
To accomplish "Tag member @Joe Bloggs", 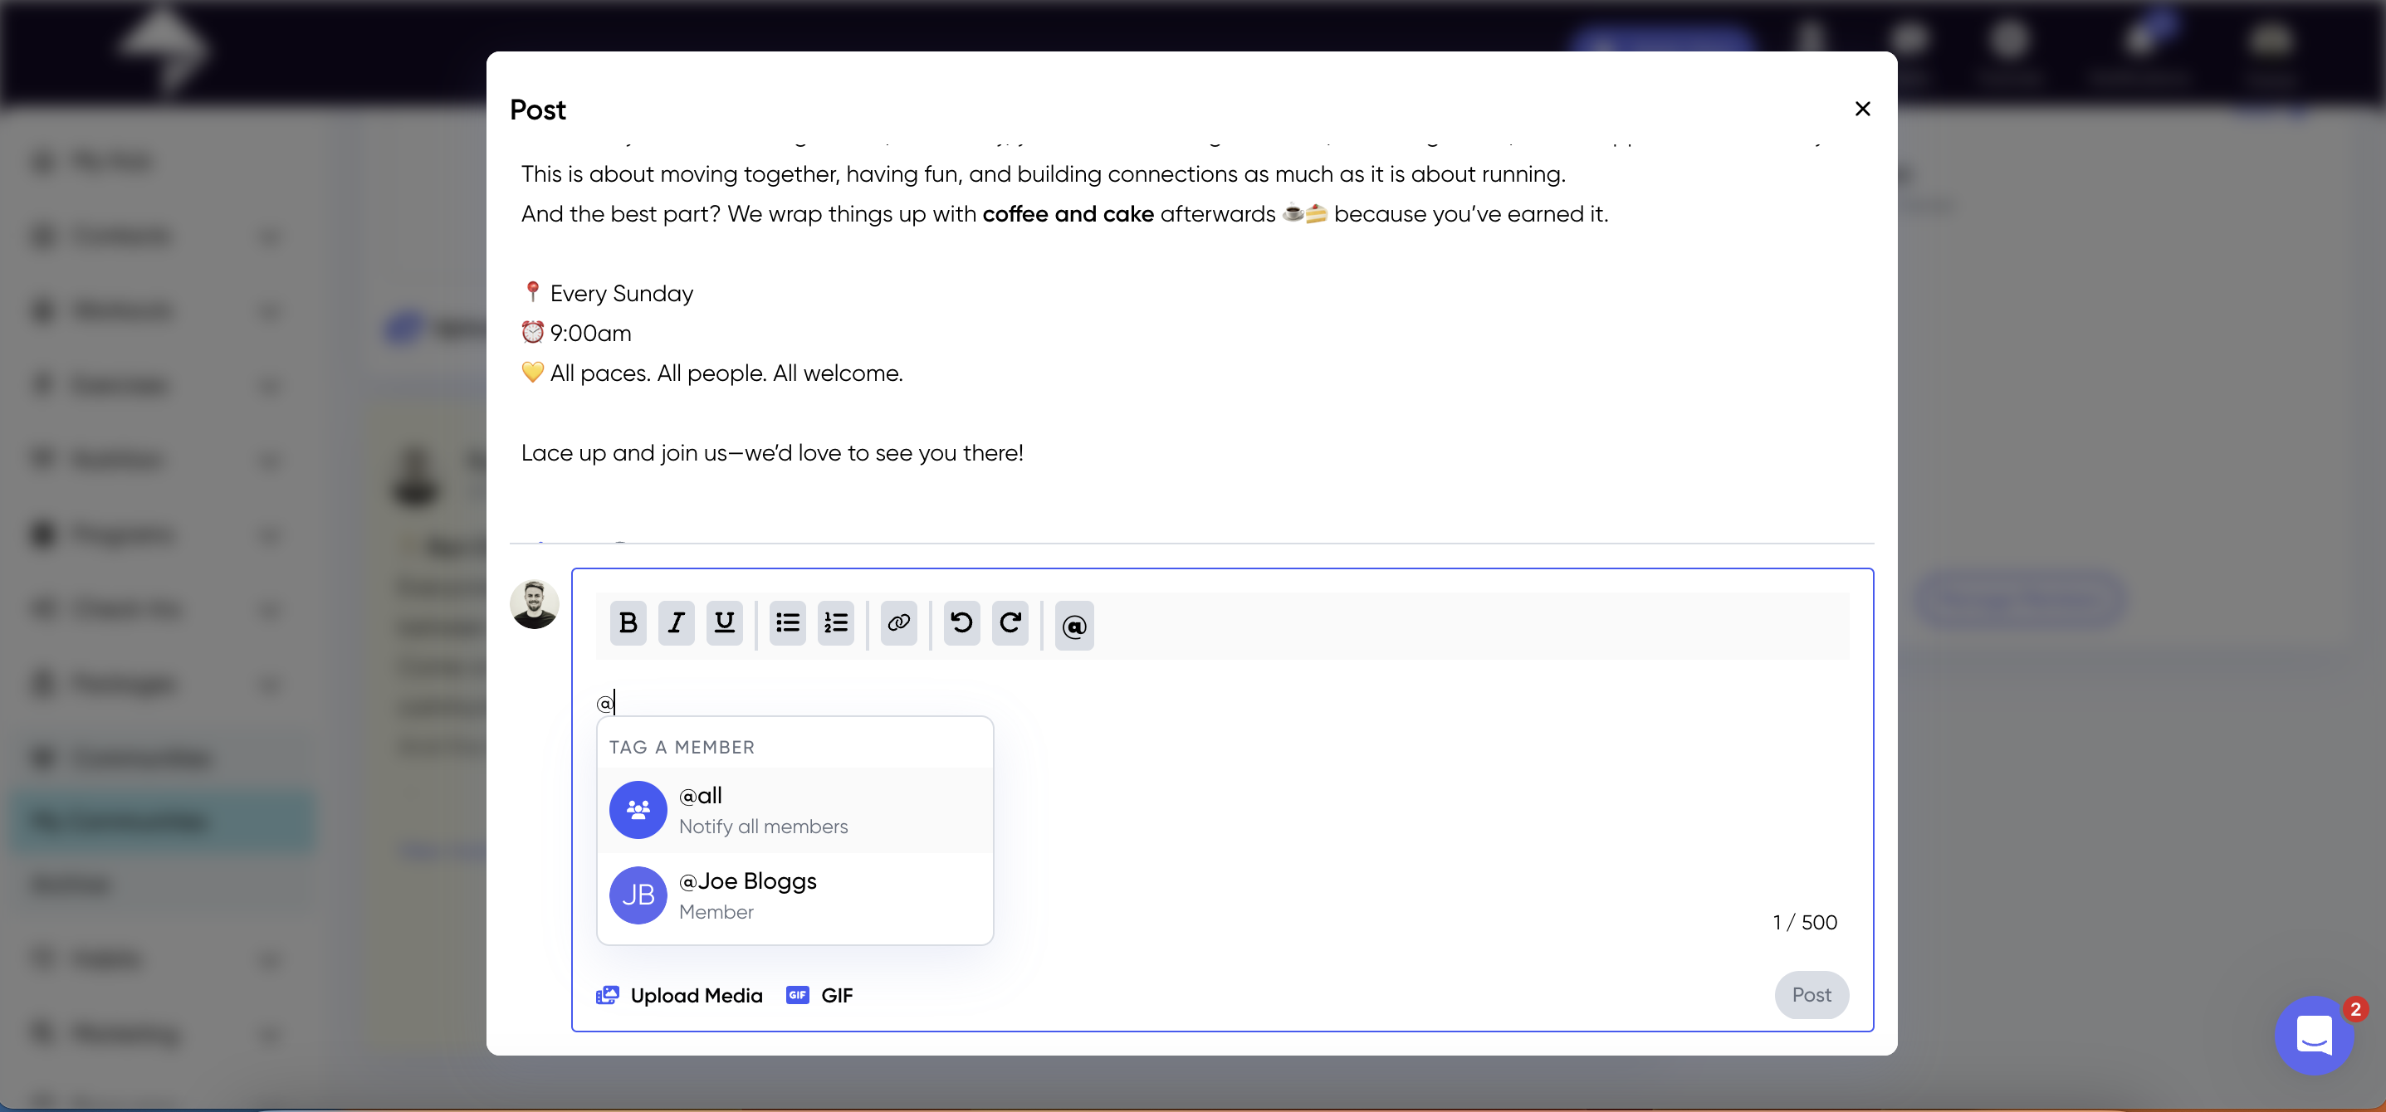I will tap(795, 895).
